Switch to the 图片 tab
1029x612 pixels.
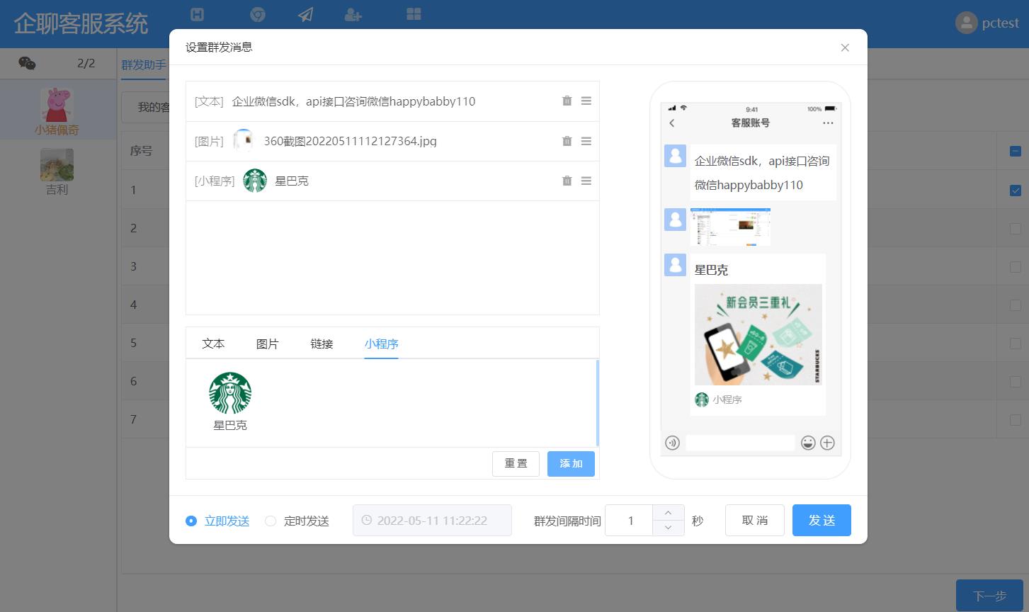(267, 344)
